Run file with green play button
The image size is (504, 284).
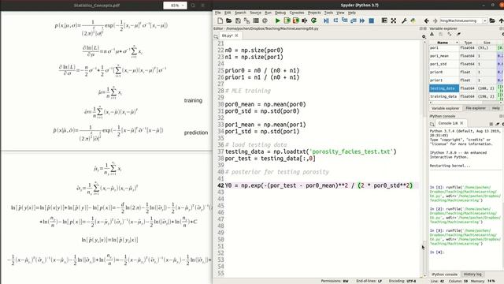point(277,21)
